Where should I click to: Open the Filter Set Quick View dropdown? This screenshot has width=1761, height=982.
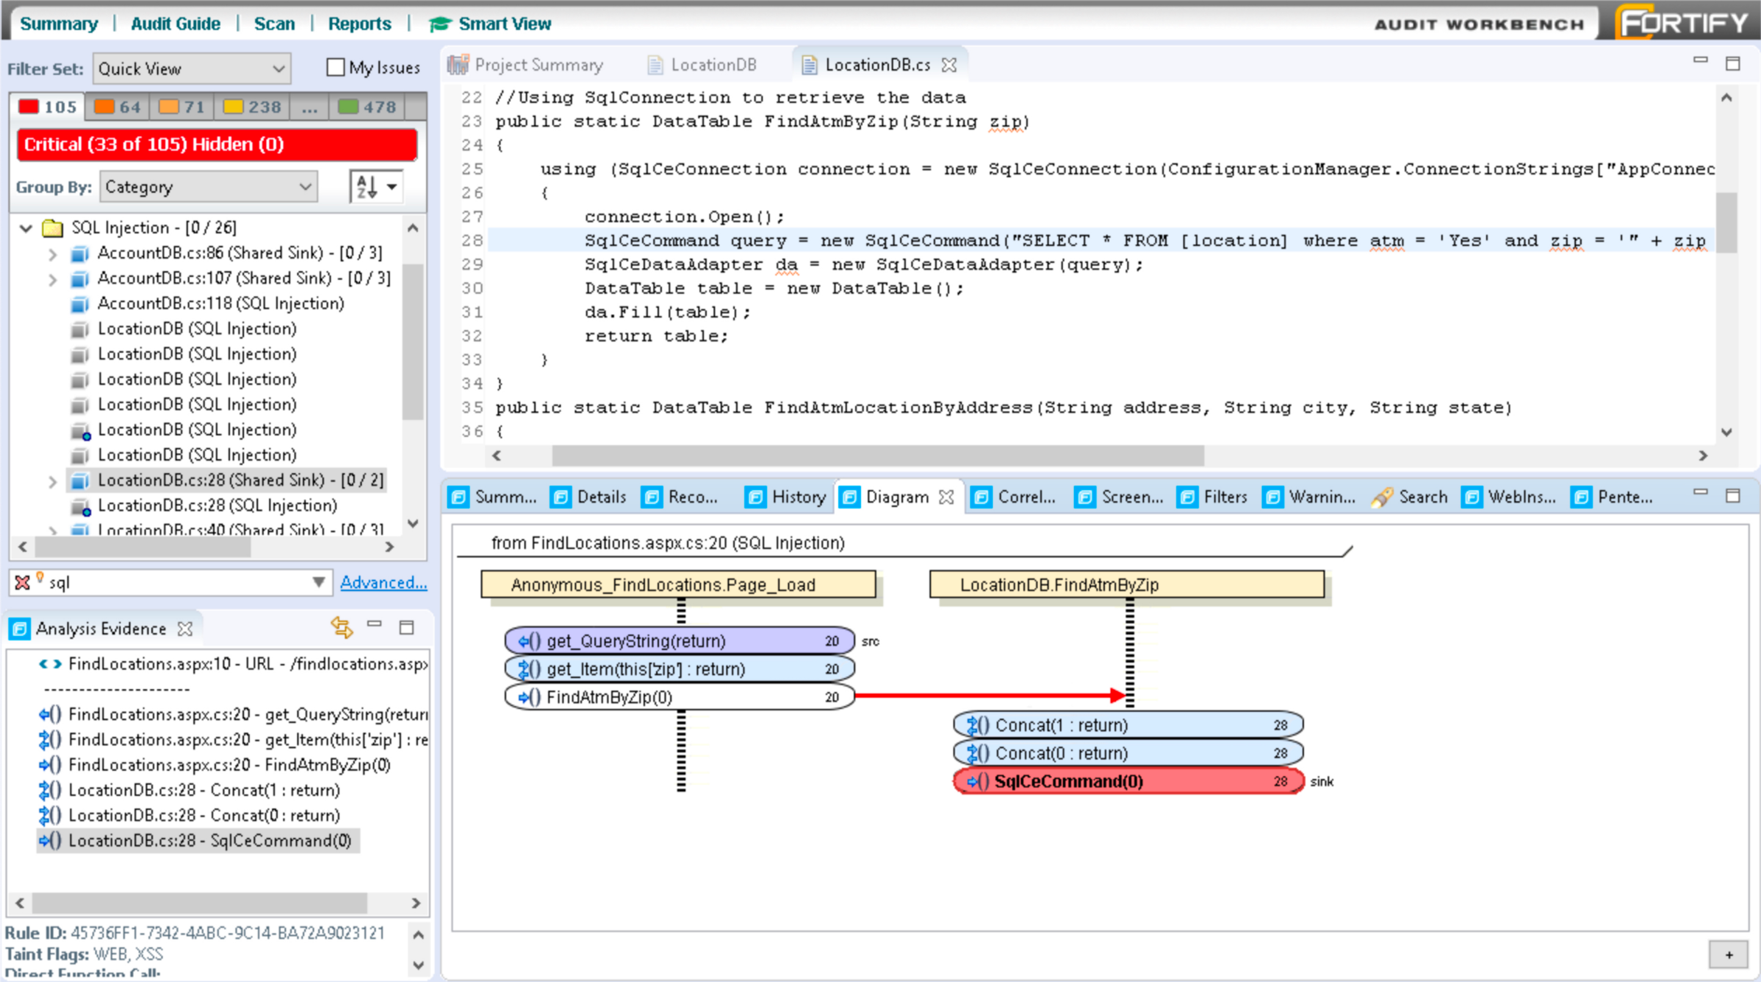click(192, 68)
